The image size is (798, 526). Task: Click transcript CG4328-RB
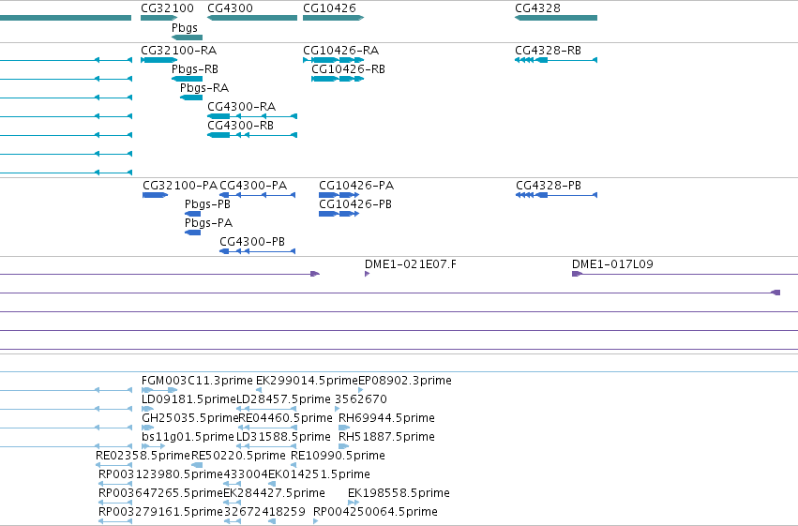[556, 60]
